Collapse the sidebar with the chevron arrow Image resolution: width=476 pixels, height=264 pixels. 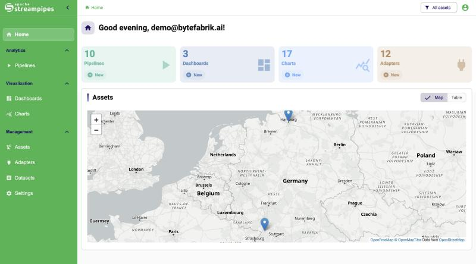pyautogui.click(x=68, y=7)
